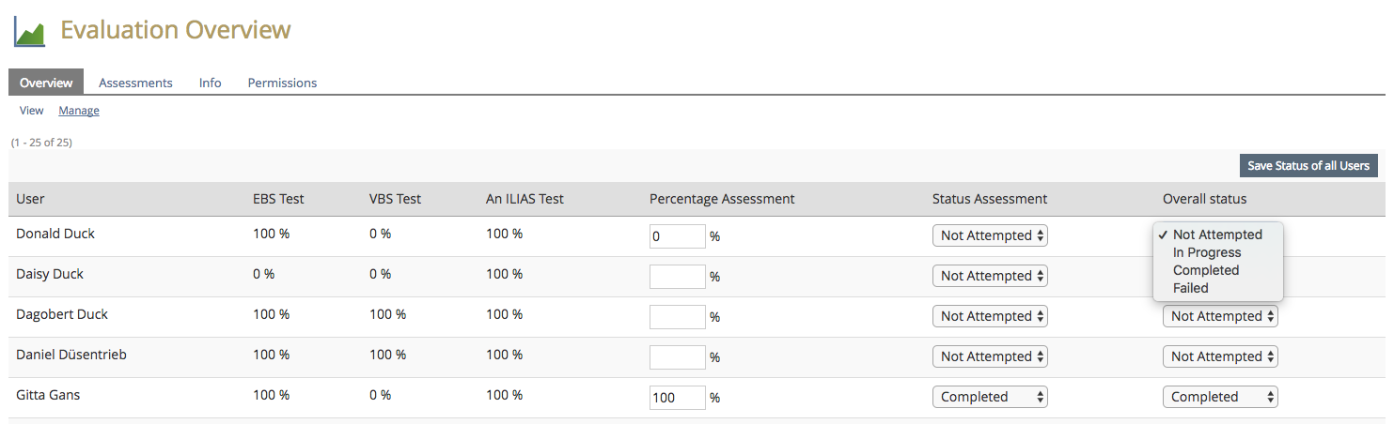This screenshot has height=424, width=1394.
Task: Click Gitta Gans' percentage field showing 100
Action: [x=677, y=398]
